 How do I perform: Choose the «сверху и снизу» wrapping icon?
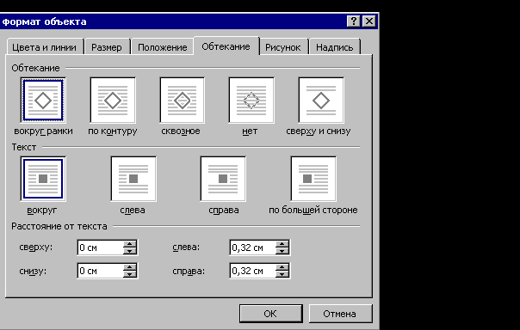[x=321, y=101]
